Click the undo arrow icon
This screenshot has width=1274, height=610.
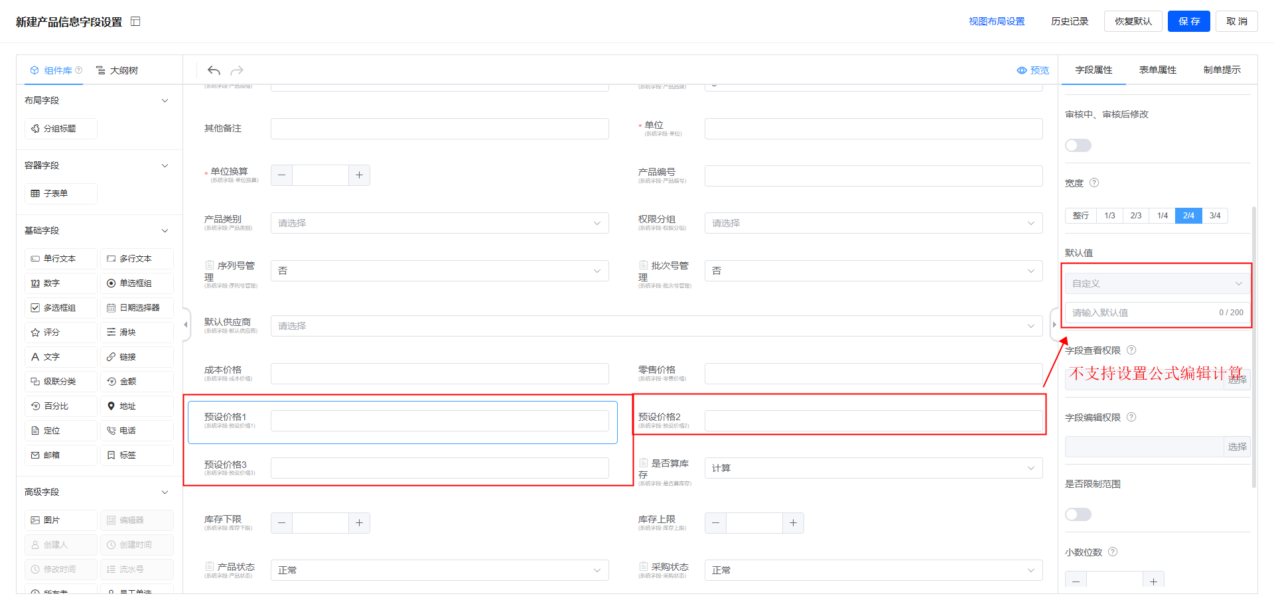[x=214, y=70]
